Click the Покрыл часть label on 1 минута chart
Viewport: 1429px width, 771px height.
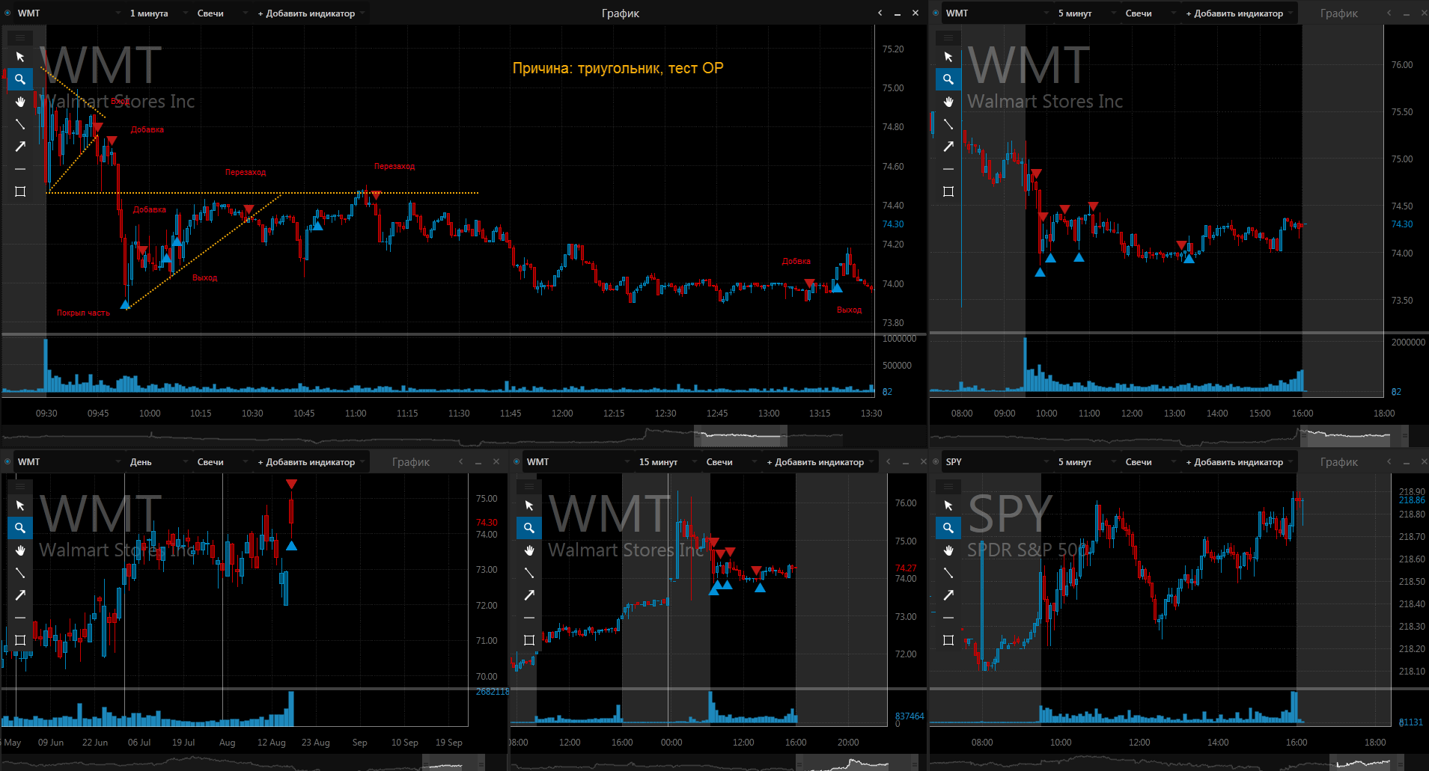83,313
